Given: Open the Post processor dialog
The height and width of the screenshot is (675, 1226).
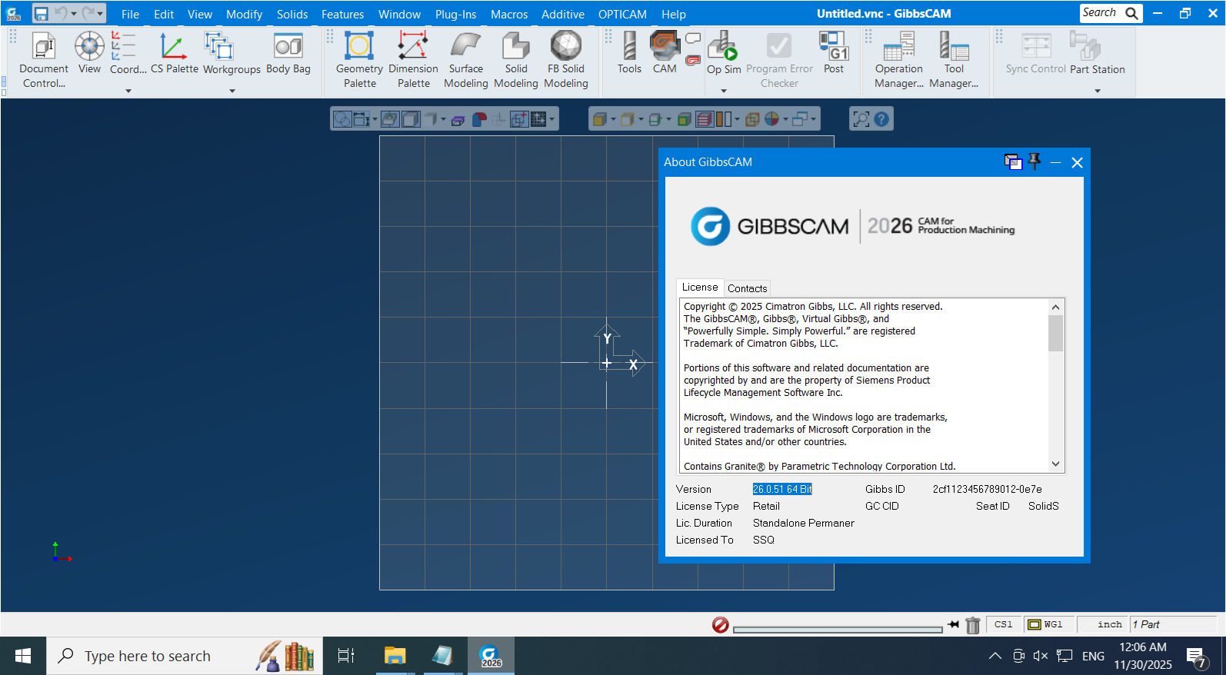Looking at the screenshot, I should pyautogui.click(x=834, y=53).
